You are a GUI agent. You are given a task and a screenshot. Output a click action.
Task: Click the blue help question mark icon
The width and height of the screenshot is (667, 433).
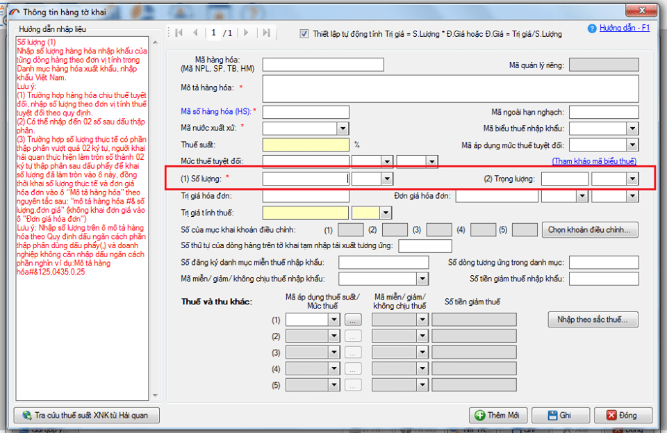coord(592,28)
